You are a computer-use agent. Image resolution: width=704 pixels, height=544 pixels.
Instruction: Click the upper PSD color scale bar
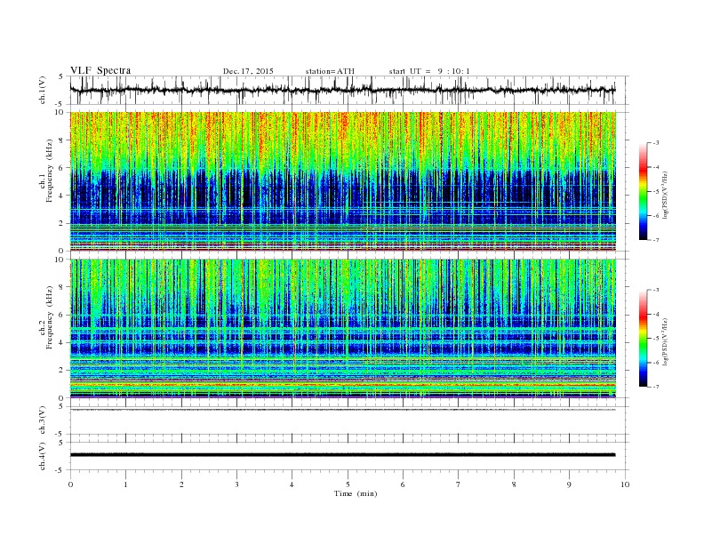click(x=643, y=191)
